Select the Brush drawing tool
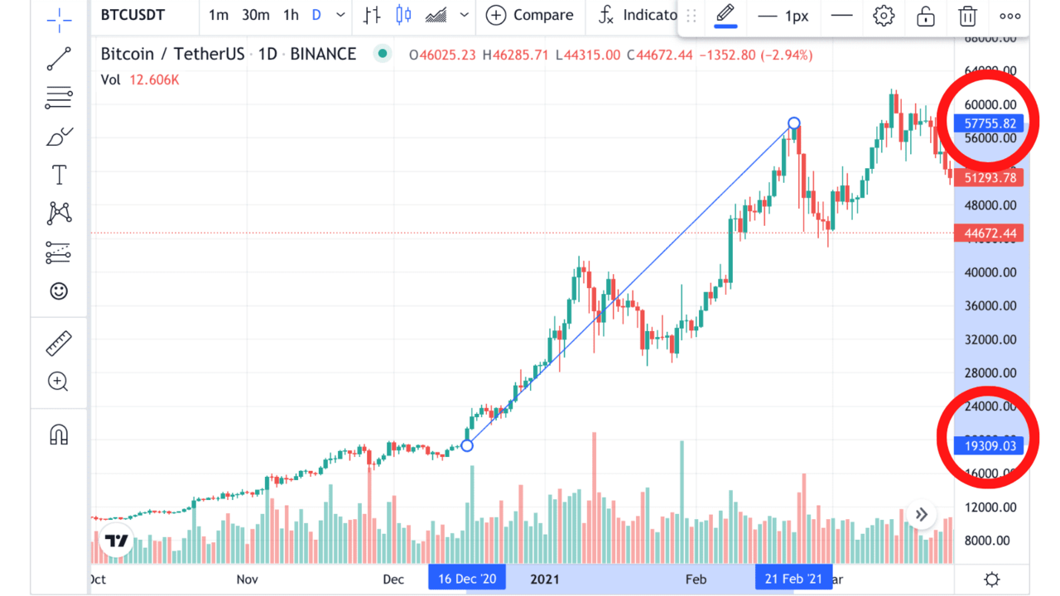 tap(58, 136)
